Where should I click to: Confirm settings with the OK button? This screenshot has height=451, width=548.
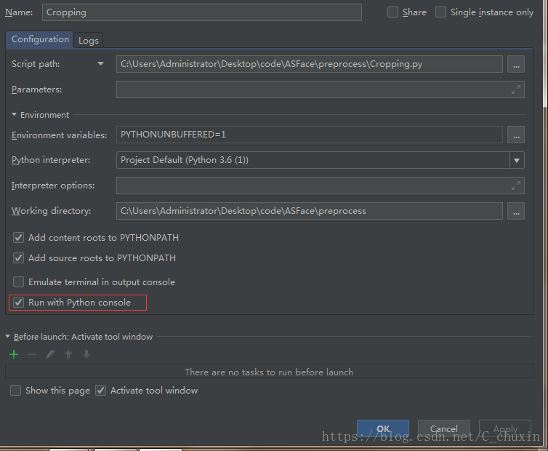tap(383, 429)
